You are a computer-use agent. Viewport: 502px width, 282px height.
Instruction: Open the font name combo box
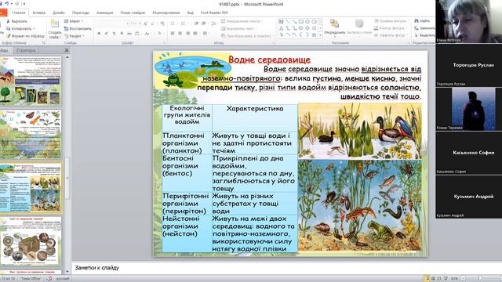(112, 23)
